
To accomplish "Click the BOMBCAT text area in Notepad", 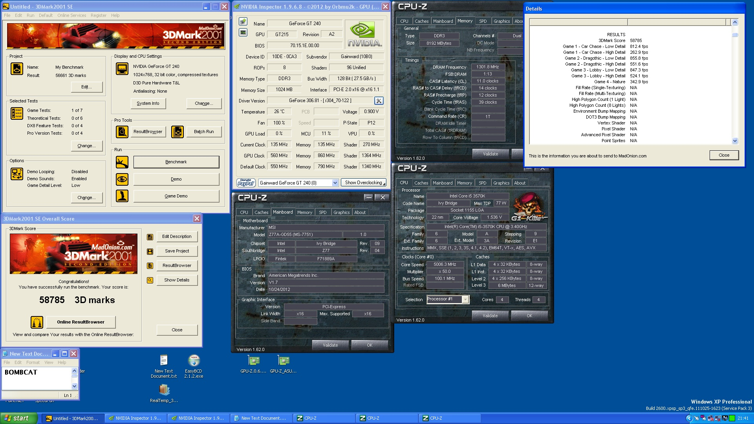I will pyautogui.click(x=37, y=378).
